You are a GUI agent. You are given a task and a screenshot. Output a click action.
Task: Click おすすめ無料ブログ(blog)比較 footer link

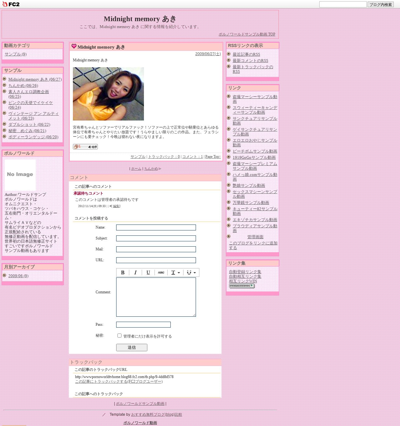coord(156,414)
